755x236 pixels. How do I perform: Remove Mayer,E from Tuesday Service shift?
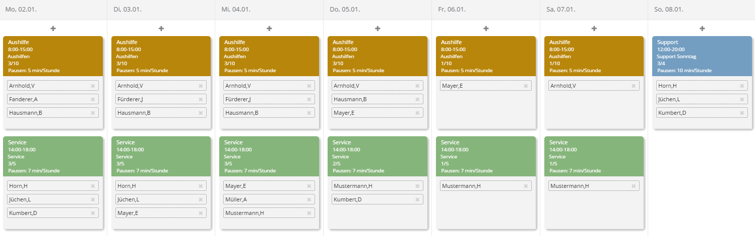click(201, 213)
